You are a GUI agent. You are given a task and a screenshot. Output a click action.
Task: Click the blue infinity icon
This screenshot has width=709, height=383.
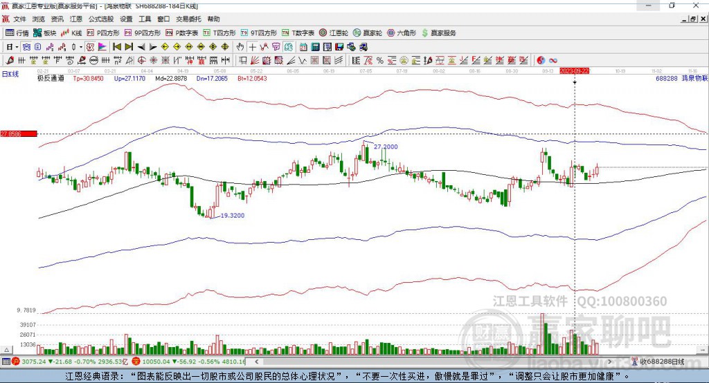pyautogui.click(x=553, y=61)
